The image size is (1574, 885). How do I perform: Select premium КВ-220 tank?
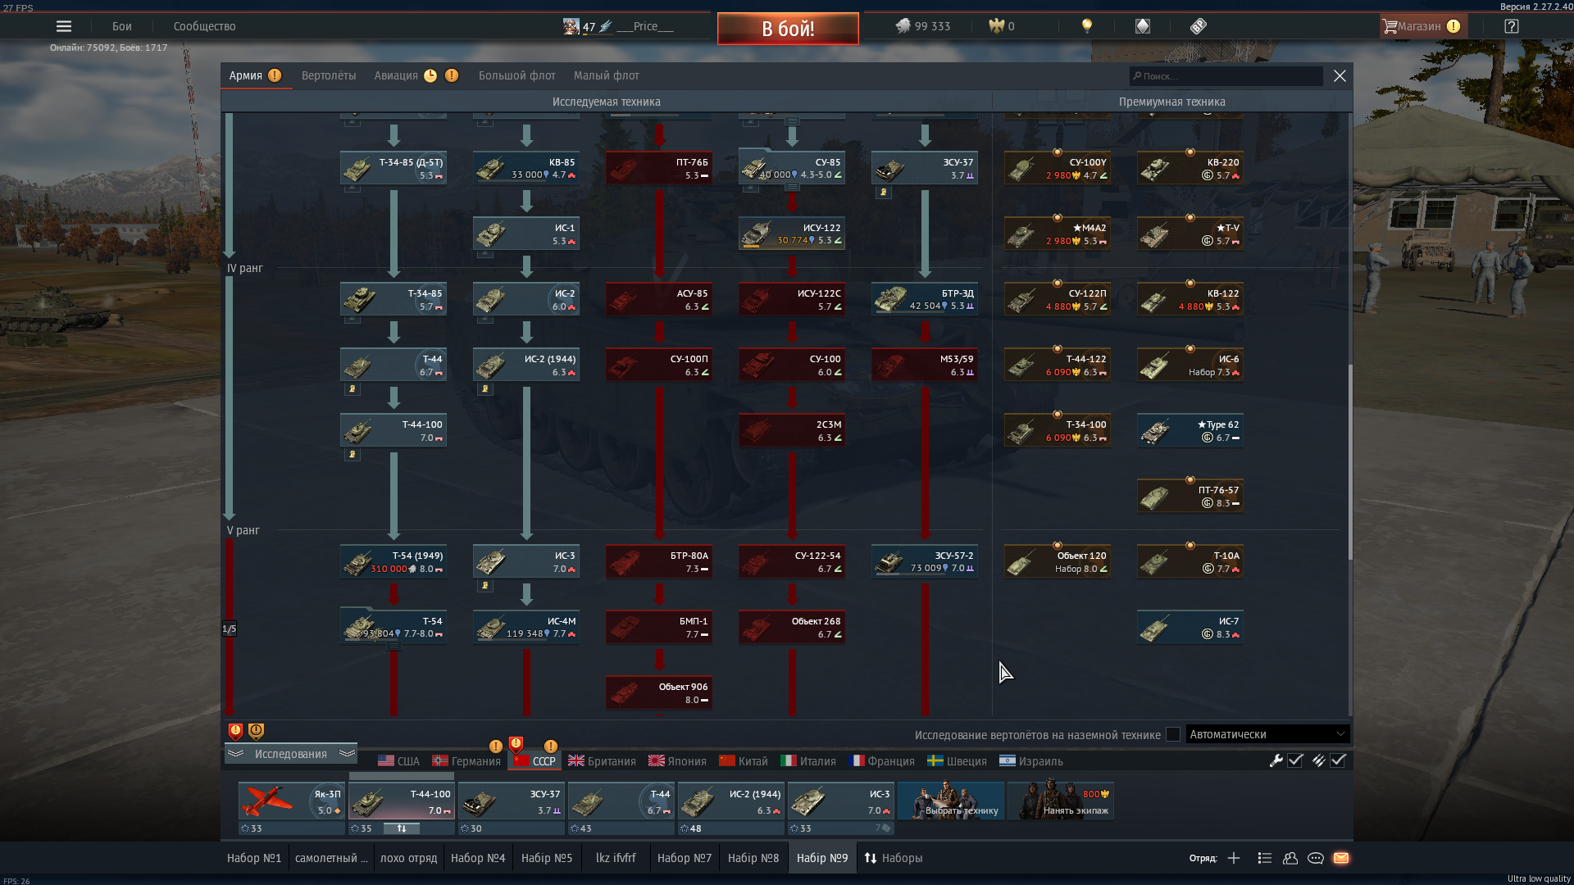tap(1190, 168)
